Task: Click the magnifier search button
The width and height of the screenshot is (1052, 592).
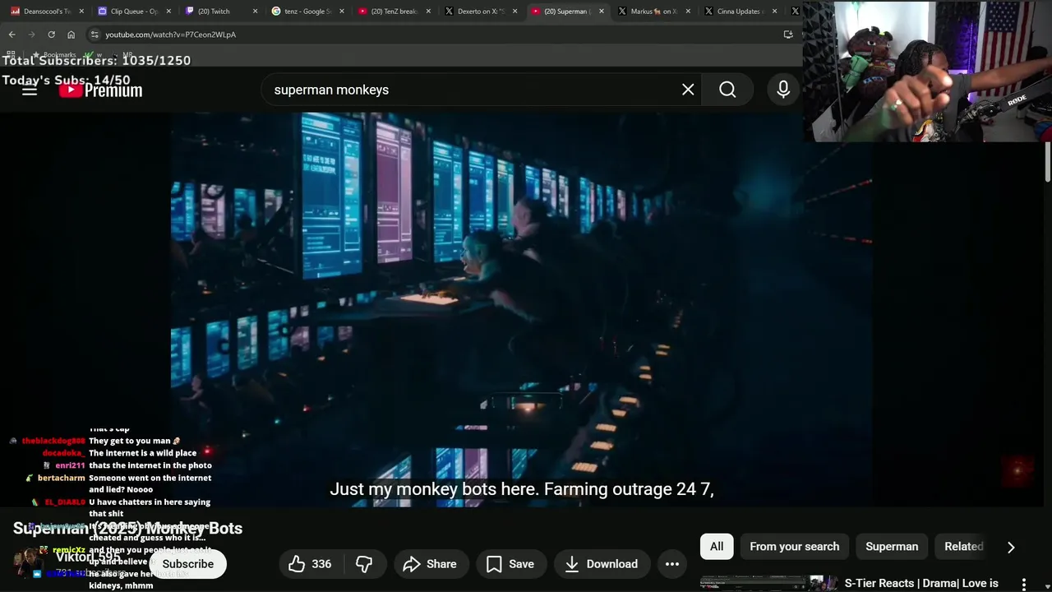Action: [727, 90]
